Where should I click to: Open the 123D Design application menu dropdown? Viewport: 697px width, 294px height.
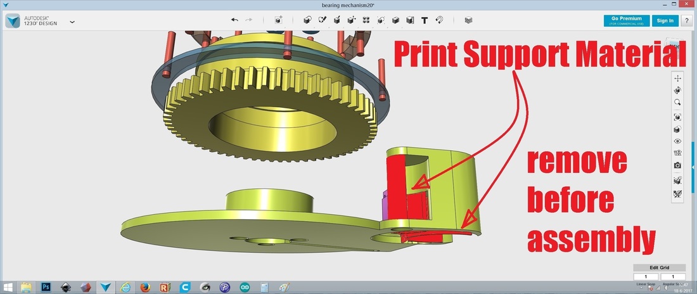click(x=72, y=22)
